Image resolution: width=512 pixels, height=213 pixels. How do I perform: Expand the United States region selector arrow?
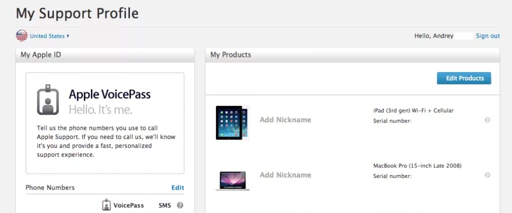coord(68,36)
